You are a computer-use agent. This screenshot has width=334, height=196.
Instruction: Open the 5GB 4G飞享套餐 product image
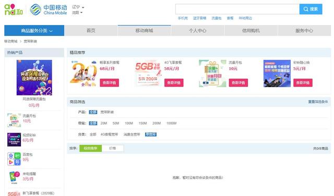click(x=148, y=73)
